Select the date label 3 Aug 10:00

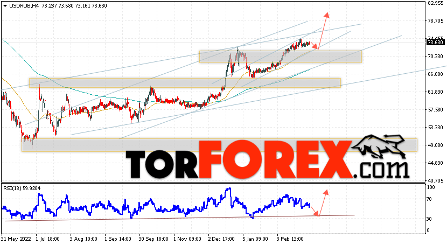point(83,239)
